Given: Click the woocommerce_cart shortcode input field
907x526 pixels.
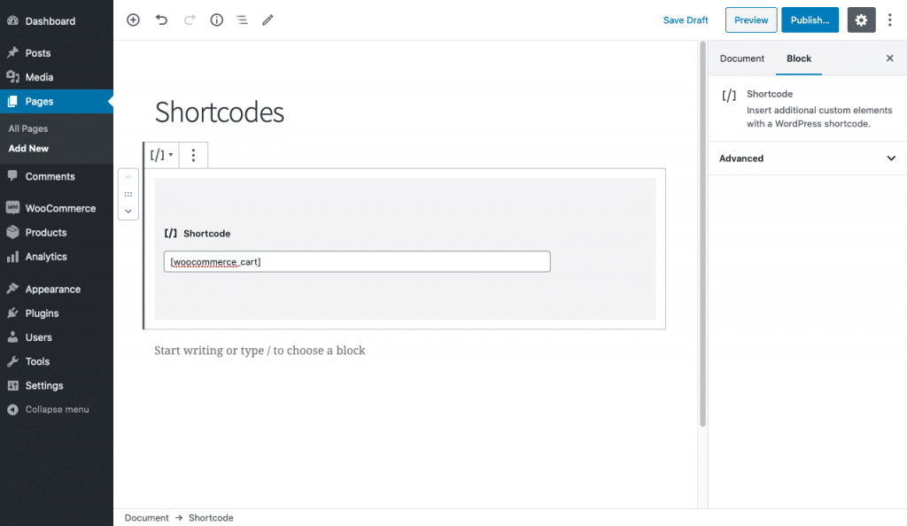Looking at the screenshot, I should pos(356,261).
